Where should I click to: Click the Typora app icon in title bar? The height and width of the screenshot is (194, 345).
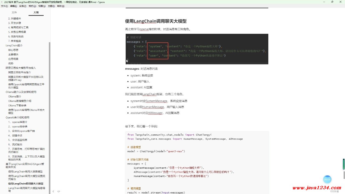[x=2, y=2]
